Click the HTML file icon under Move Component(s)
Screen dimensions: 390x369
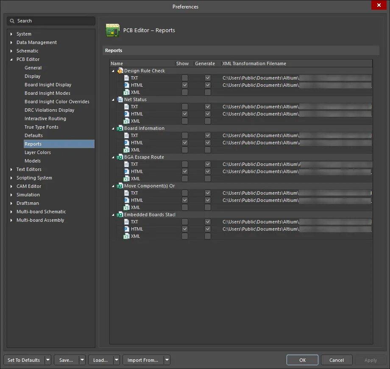coord(126,201)
